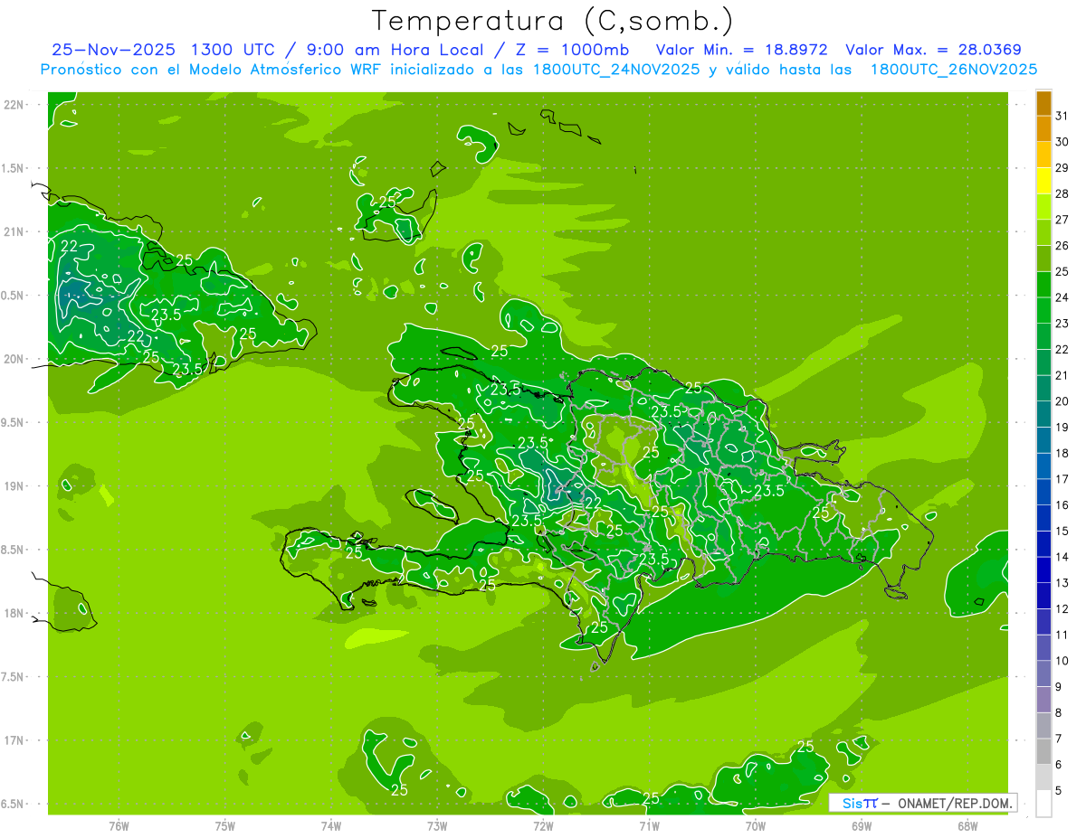Click the 'Valor Max. = 28.0369' readout
This screenshot has height=838, width=1086.
point(932,50)
